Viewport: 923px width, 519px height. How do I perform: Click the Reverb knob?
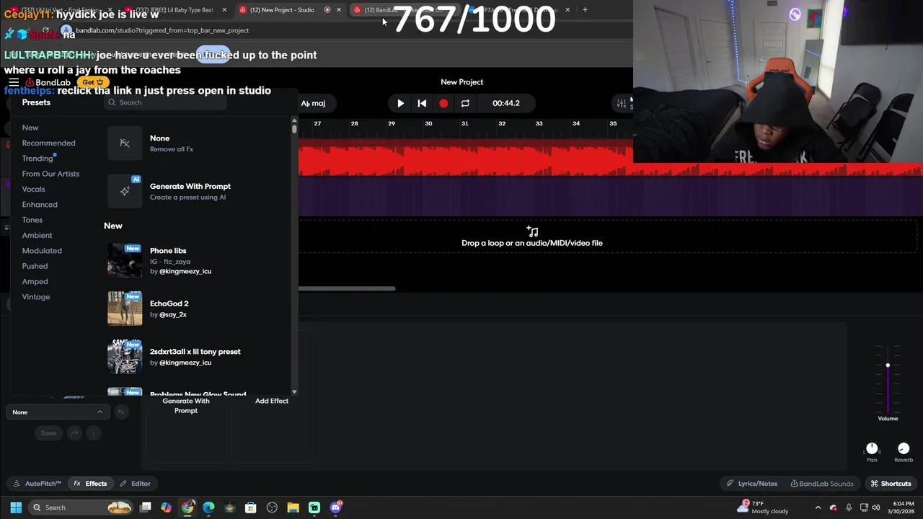(904, 448)
